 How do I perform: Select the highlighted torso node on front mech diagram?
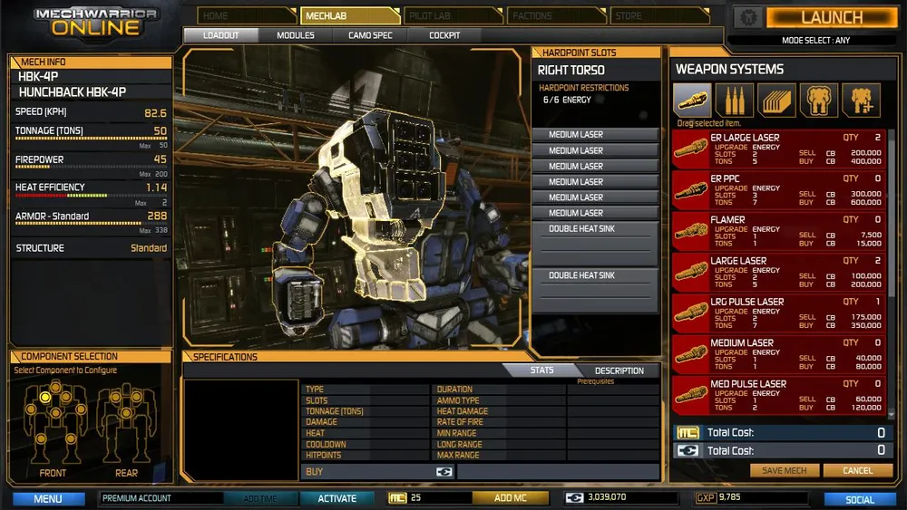45,397
